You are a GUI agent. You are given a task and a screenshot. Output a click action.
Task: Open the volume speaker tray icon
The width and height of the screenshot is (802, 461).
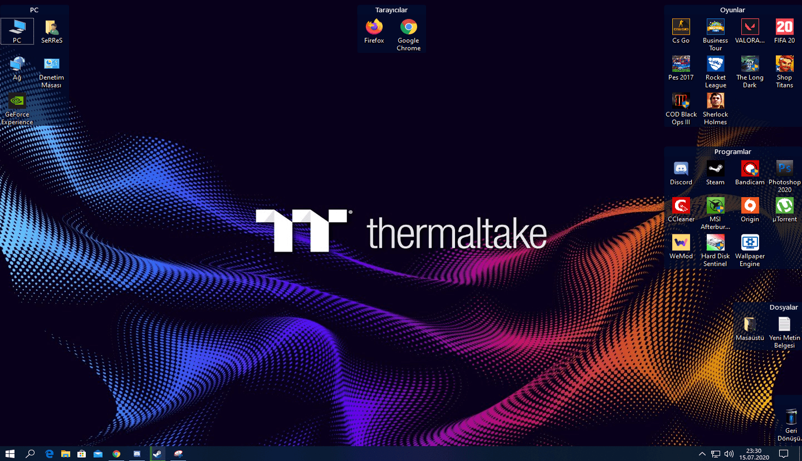point(729,454)
